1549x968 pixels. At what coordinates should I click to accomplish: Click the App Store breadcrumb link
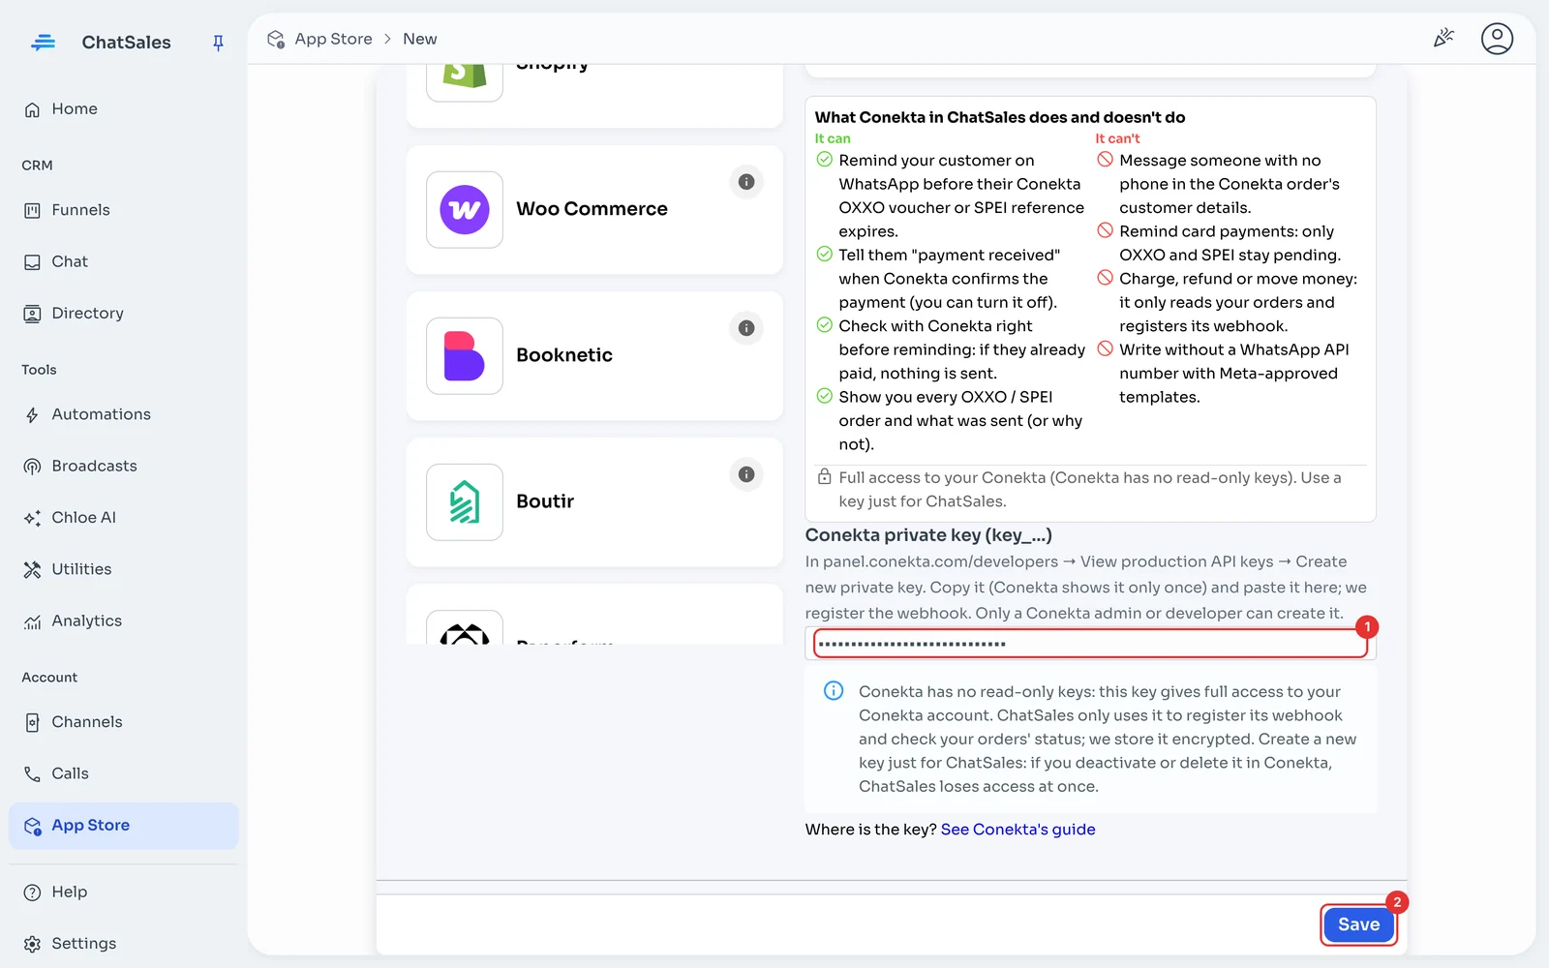(333, 39)
